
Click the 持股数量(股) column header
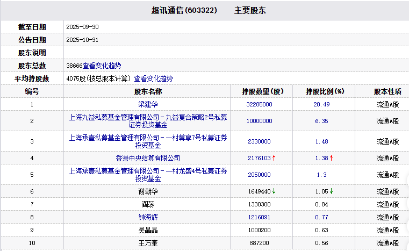click(262, 91)
